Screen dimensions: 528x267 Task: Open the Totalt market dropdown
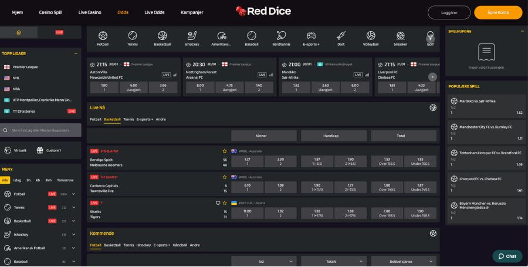[334, 261]
